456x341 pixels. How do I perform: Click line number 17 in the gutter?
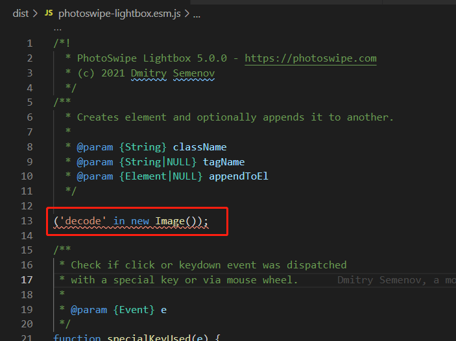pyautogui.click(x=27, y=280)
